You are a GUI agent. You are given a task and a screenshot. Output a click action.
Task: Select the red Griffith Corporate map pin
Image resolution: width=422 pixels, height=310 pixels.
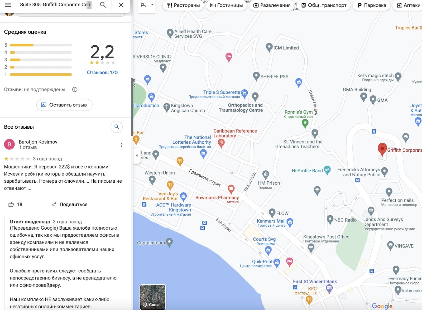coord(382,149)
